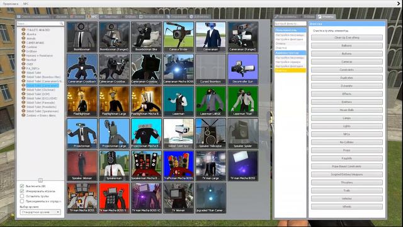Select the Cursed Boombox icon
403x227 pixels.
coord(210,69)
